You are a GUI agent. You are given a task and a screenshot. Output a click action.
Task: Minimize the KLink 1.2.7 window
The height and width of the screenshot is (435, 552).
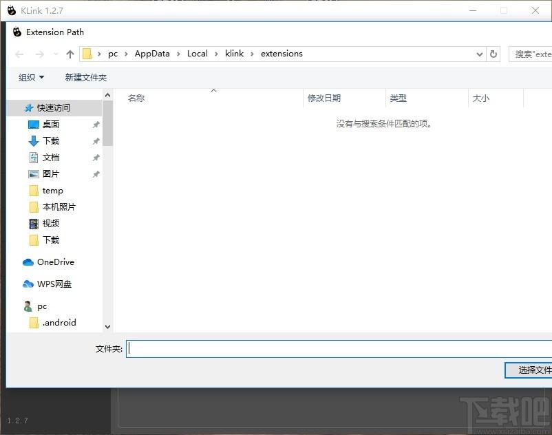click(x=473, y=10)
